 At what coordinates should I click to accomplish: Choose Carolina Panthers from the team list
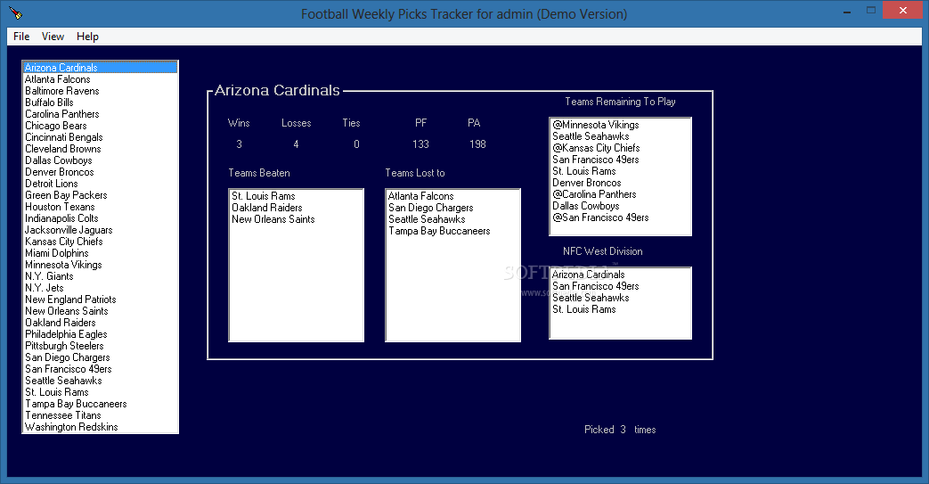click(100, 114)
